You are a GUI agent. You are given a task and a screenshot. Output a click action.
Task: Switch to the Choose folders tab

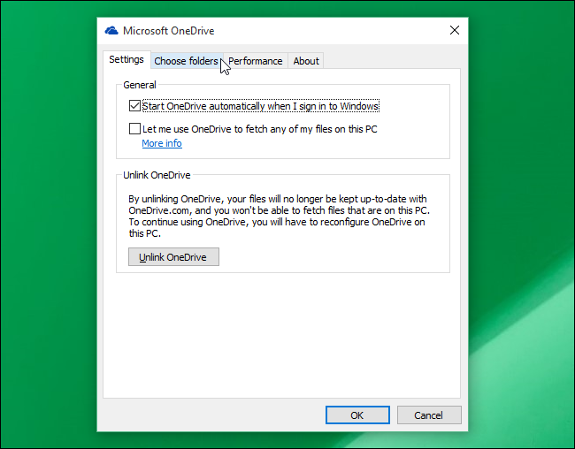pyautogui.click(x=187, y=61)
